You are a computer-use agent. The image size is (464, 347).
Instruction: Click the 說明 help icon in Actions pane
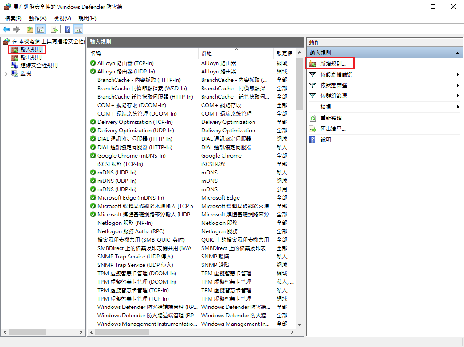[x=312, y=140]
